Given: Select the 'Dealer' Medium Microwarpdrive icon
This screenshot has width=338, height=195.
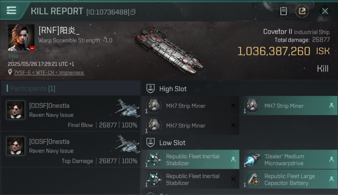Looking at the screenshot, I should pyautogui.click(x=252, y=160).
